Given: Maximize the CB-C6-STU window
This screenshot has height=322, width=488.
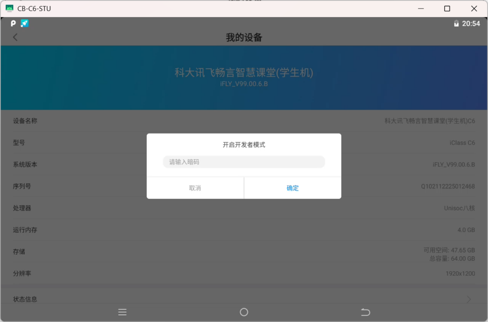Looking at the screenshot, I should 447,9.
